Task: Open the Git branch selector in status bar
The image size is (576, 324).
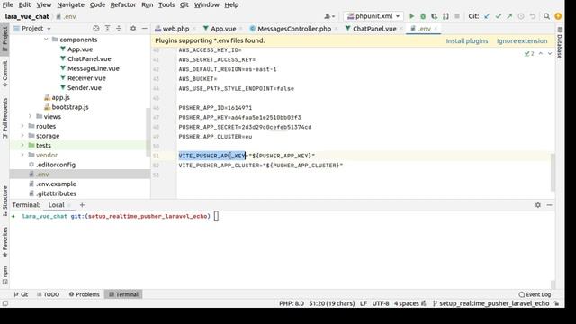Action: click(x=491, y=303)
